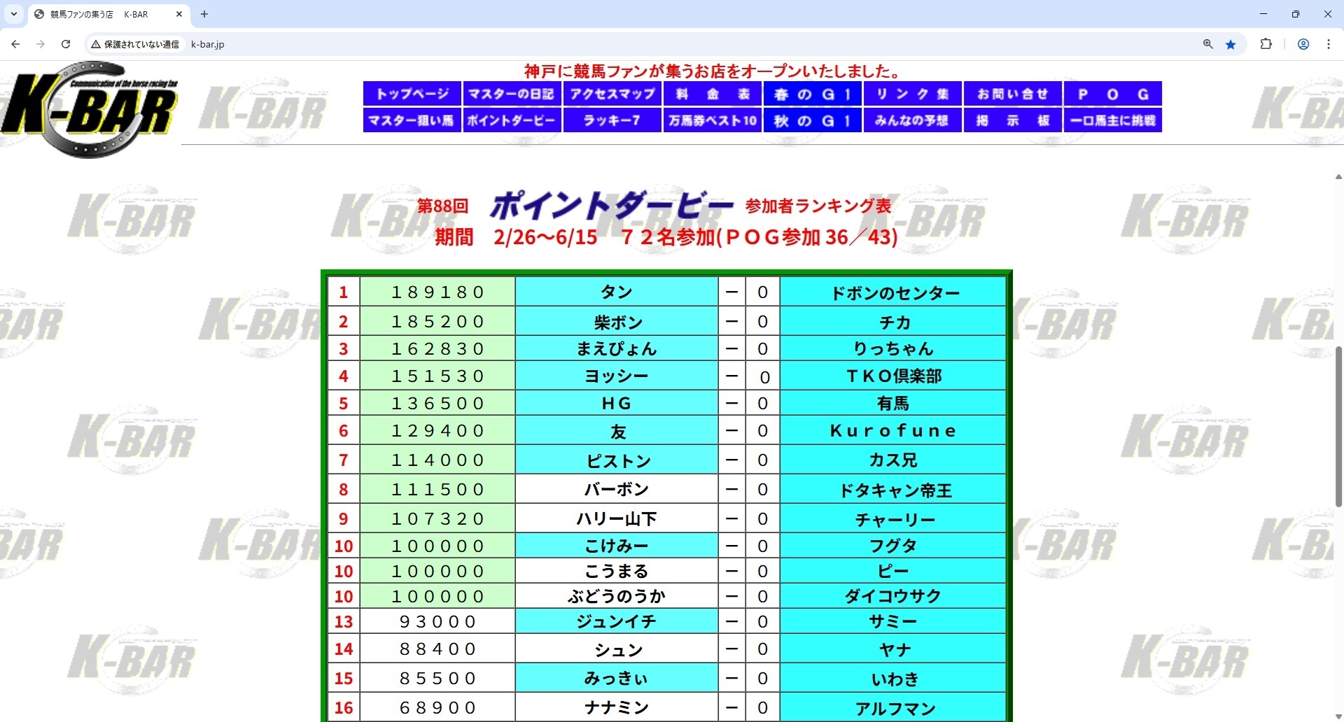Select the score 189180 cell

pos(437,292)
